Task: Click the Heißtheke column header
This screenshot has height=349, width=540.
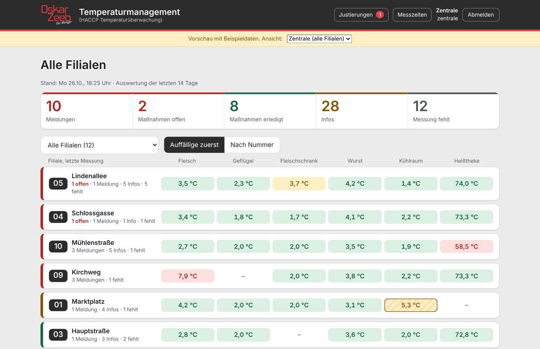Action: coord(467,161)
